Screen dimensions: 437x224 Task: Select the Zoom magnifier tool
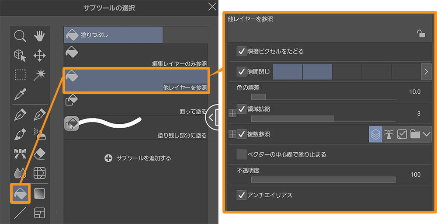pyautogui.click(x=20, y=36)
